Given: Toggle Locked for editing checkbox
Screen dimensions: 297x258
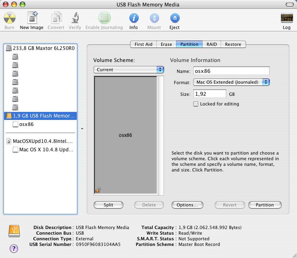Looking at the screenshot, I should [196, 104].
